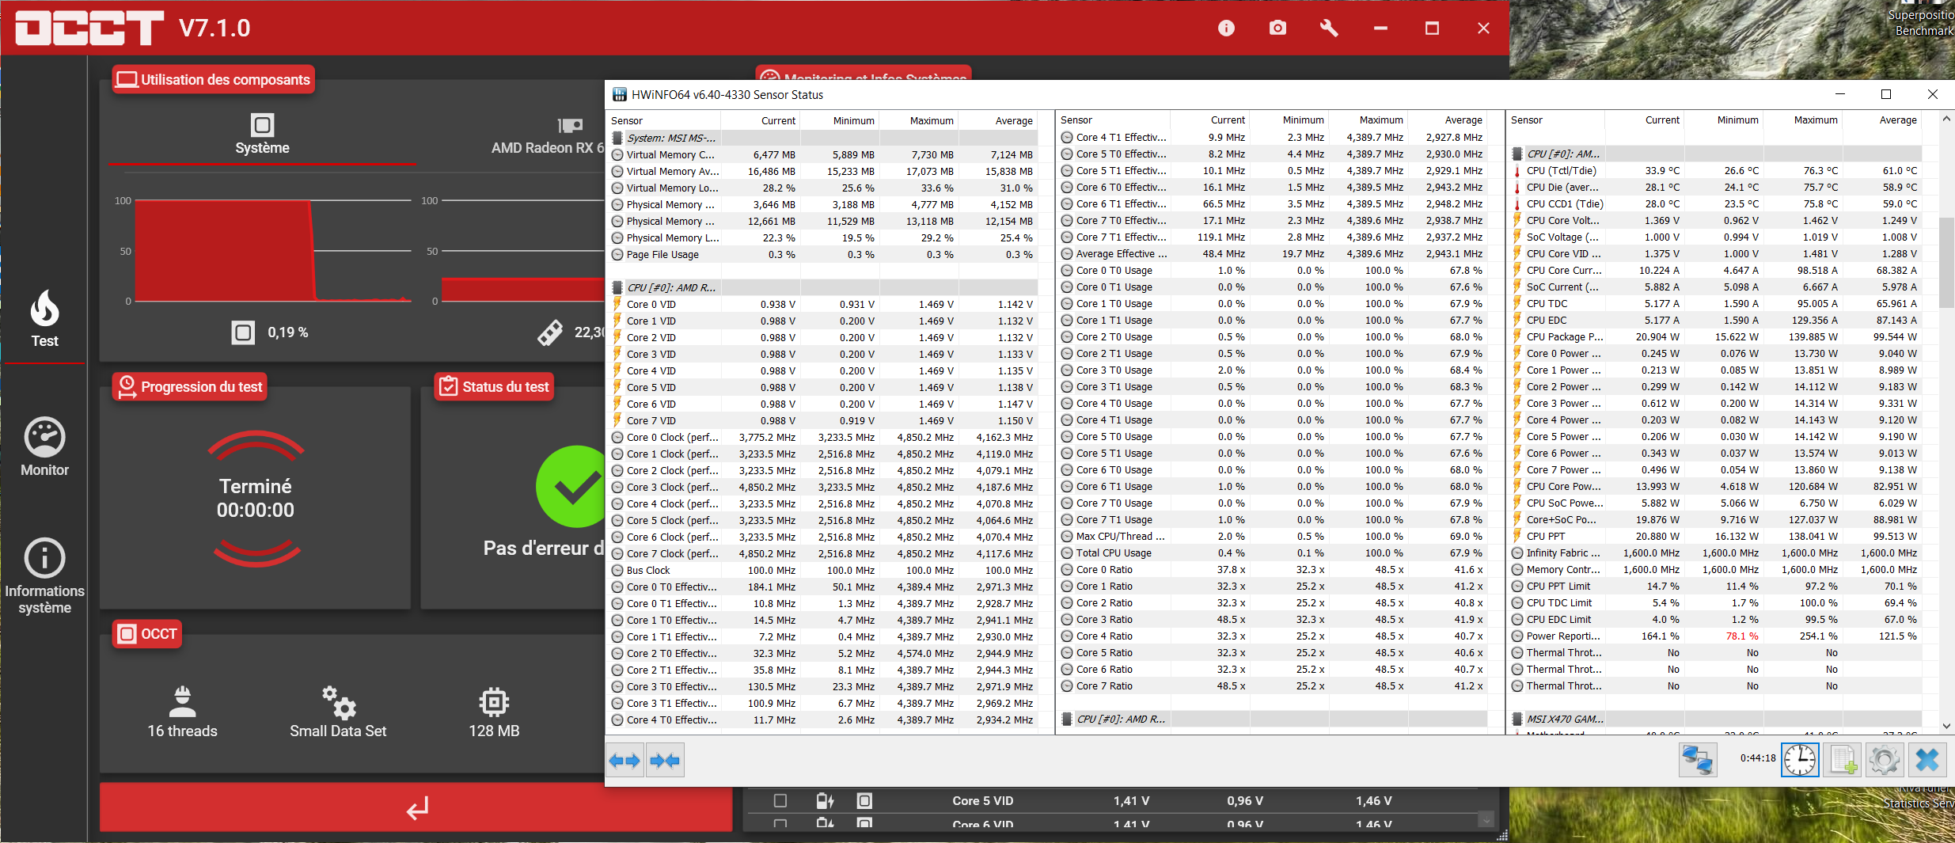Click the chip icon in Core 5 VID row
The height and width of the screenshot is (843, 1955).
tap(864, 801)
